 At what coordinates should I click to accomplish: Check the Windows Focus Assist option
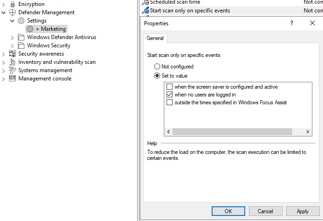(x=170, y=102)
